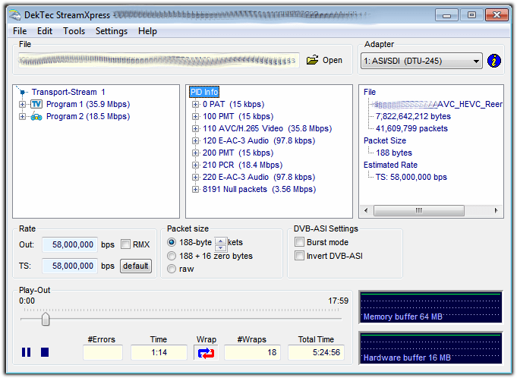Pause play-out with the pause button

coord(26,352)
